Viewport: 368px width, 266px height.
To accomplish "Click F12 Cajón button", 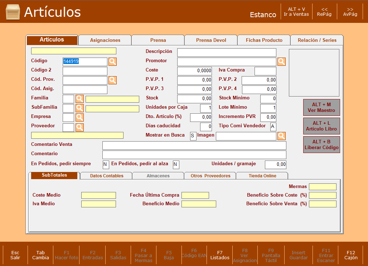I will tap(351, 255).
